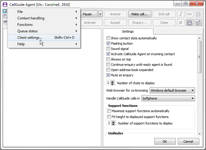206x150 pixels.
Task: Toggle Activate CallGuide Agent on incoming contact
Action: (x=108, y=54)
